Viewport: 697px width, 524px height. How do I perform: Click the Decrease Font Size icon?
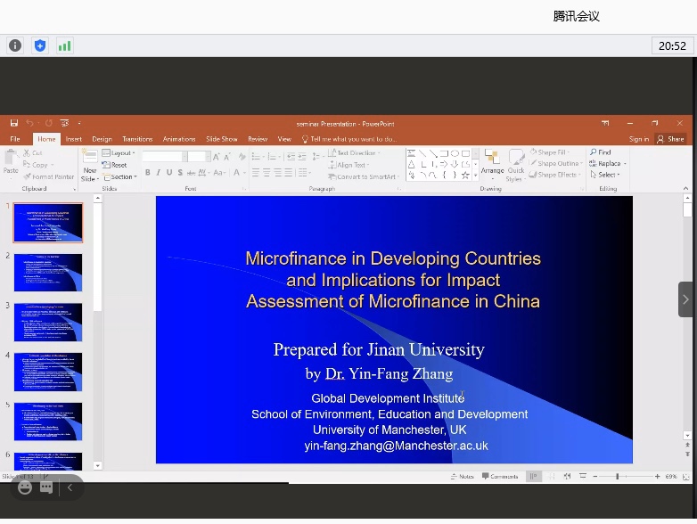tap(226, 157)
